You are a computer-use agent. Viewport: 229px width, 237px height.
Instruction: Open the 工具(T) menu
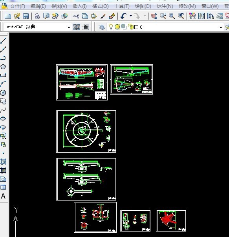click(122, 6)
